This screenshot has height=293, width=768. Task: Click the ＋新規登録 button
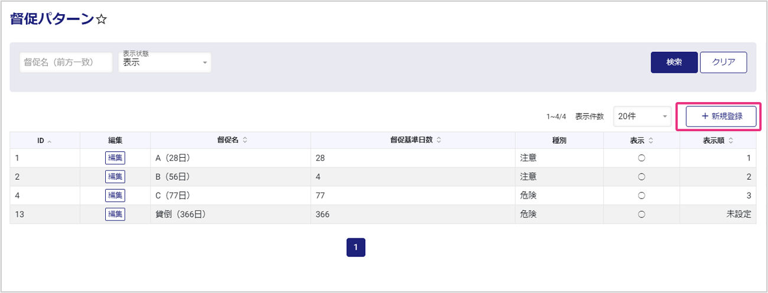click(721, 116)
